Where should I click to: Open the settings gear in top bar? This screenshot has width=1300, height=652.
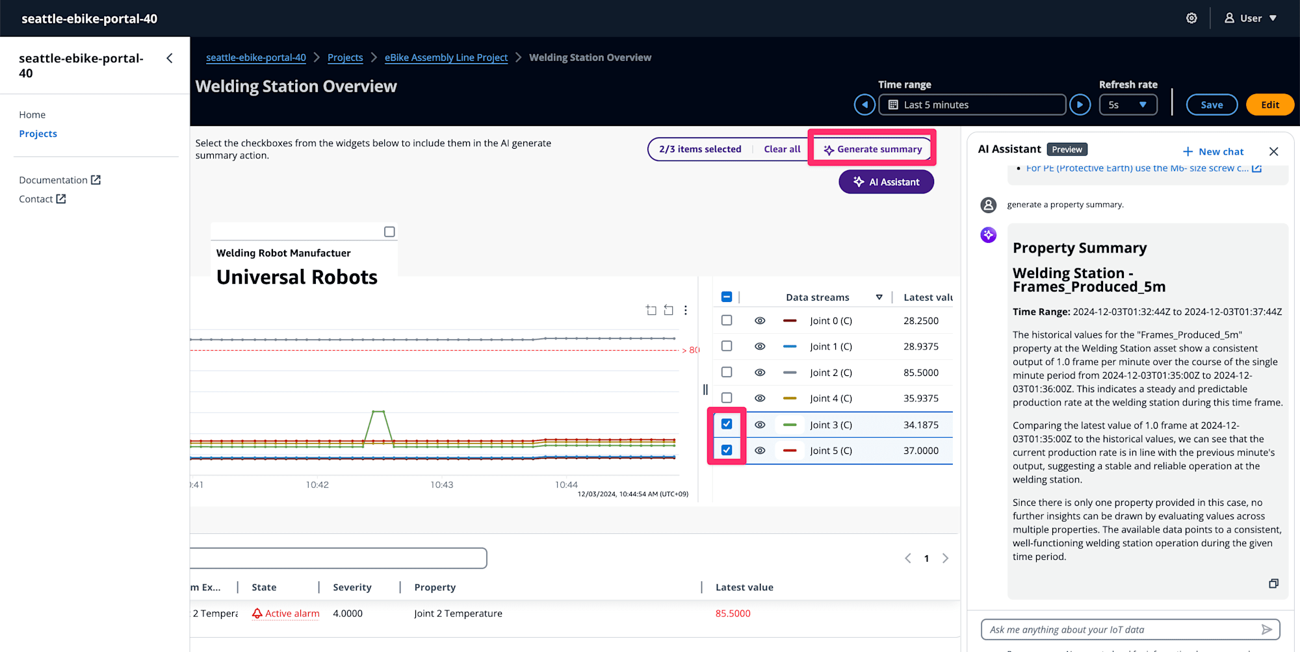(x=1191, y=18)
